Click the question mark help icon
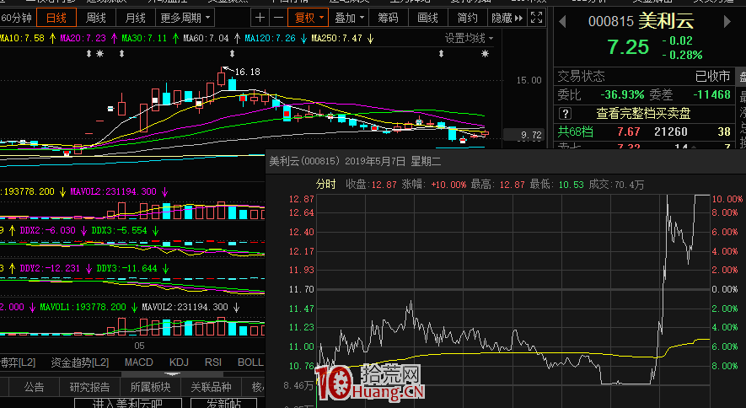Viewport: 746px width, 408px height. pos(566,113)
